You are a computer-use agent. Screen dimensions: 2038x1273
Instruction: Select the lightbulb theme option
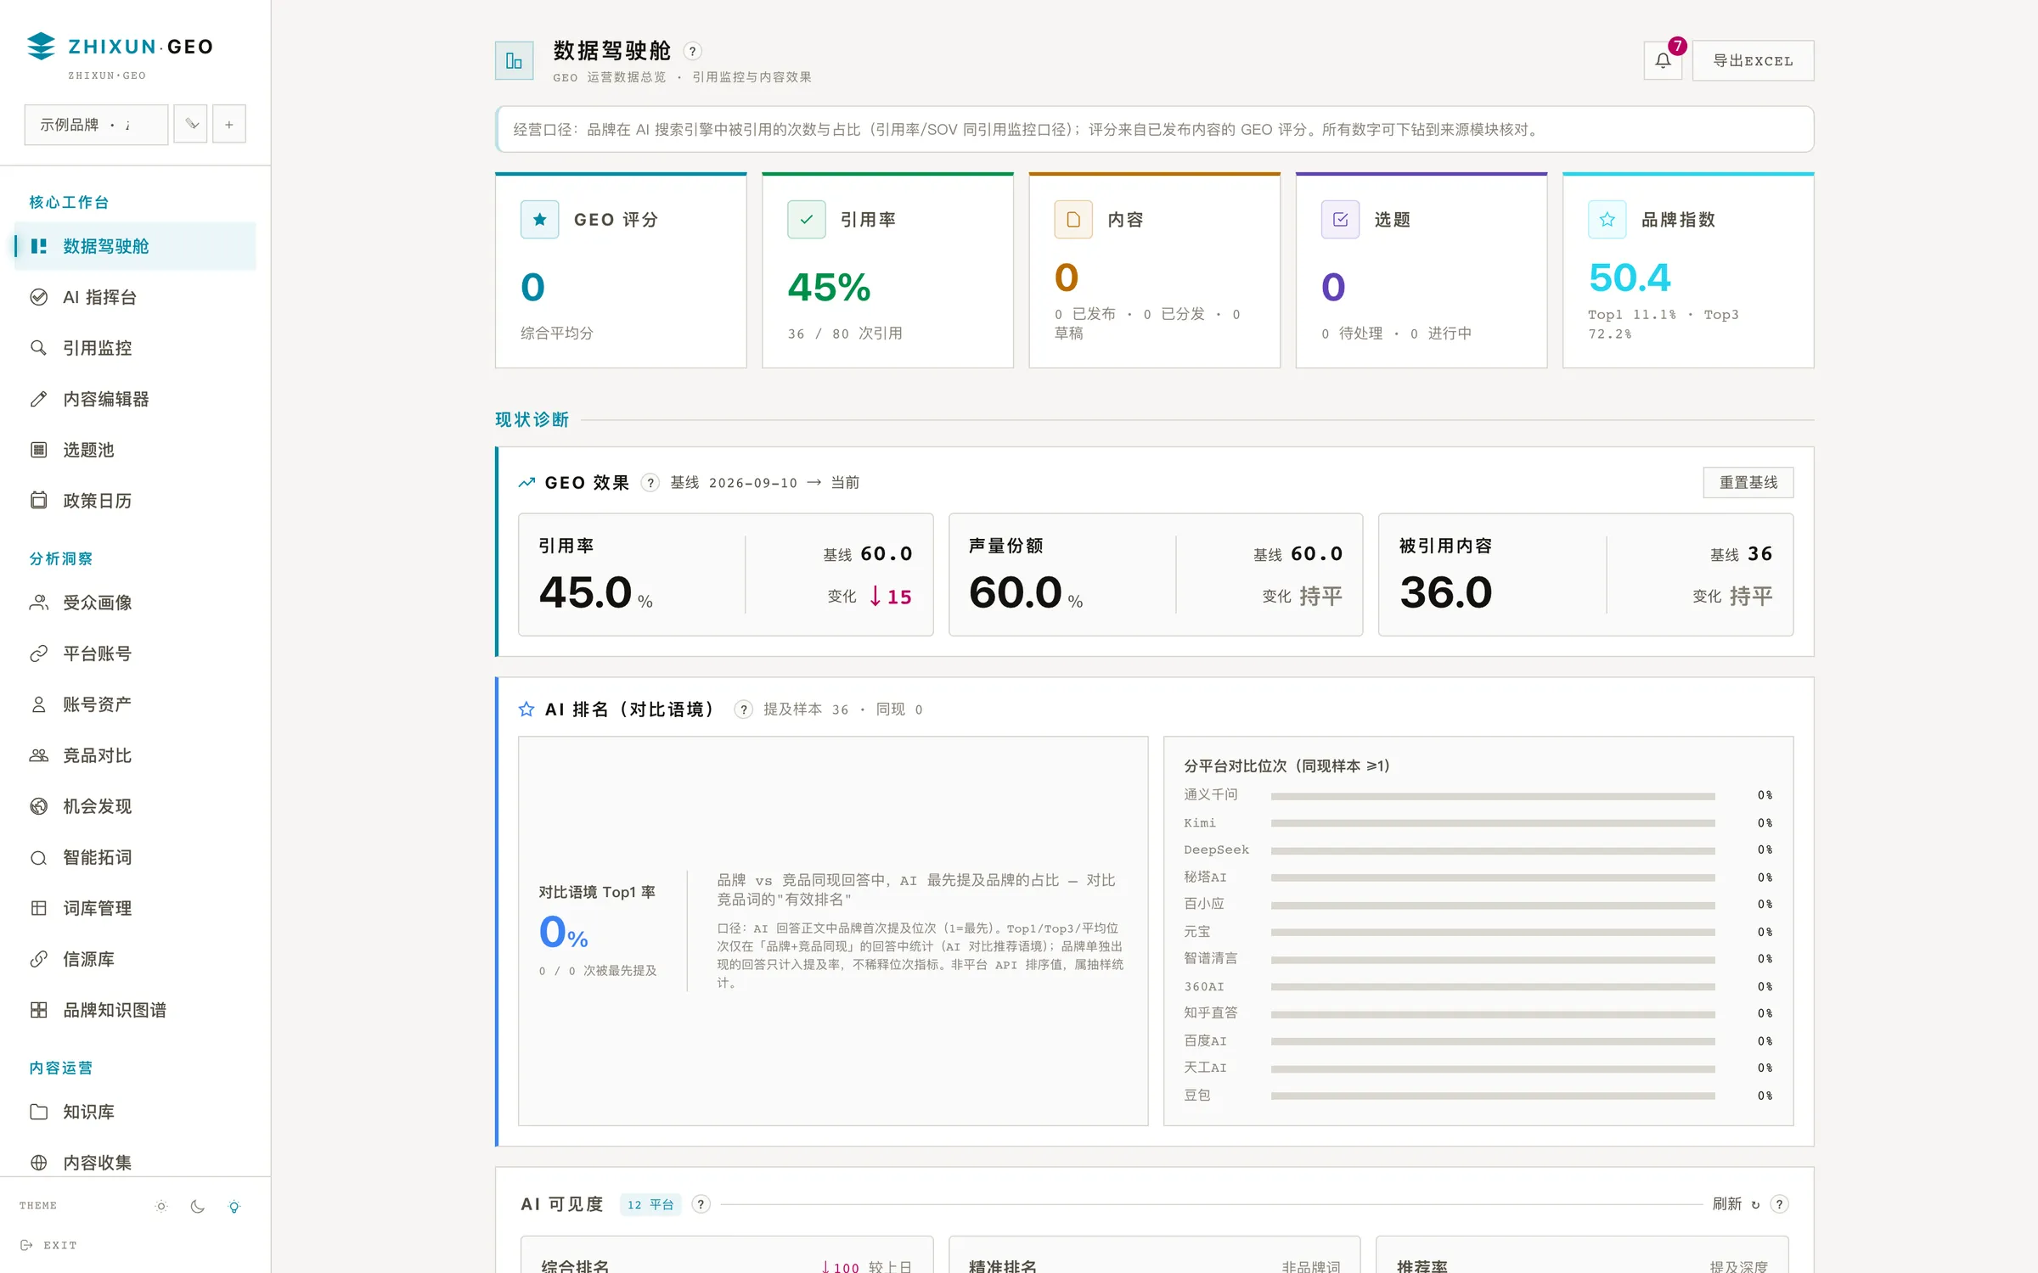tap(234, 1206)
